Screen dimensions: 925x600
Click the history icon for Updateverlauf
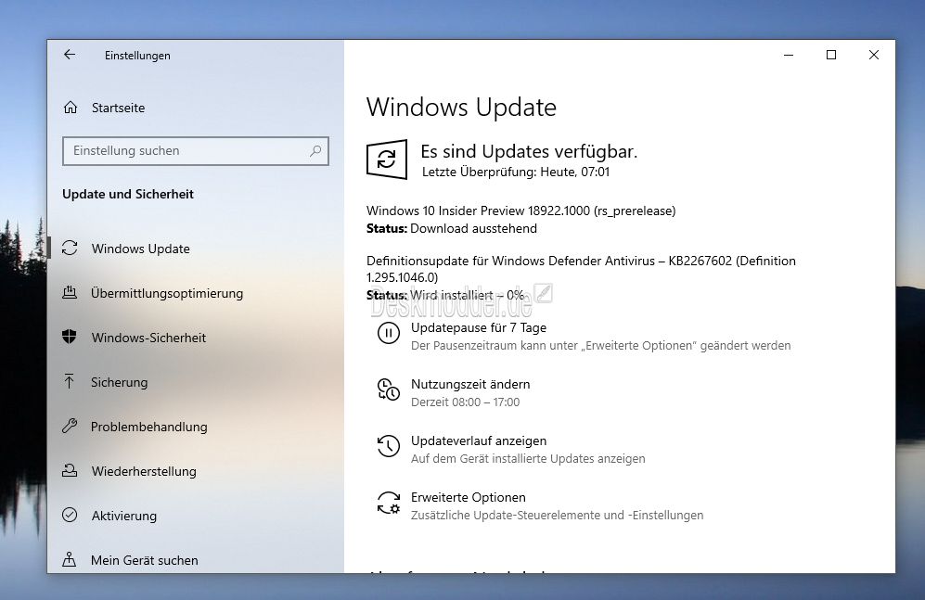pos(388,446)
